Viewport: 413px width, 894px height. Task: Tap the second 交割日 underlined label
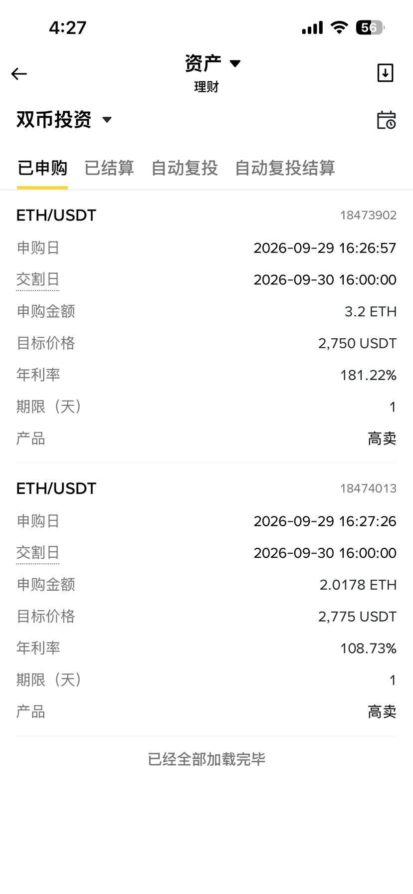(x=38, y=553)
